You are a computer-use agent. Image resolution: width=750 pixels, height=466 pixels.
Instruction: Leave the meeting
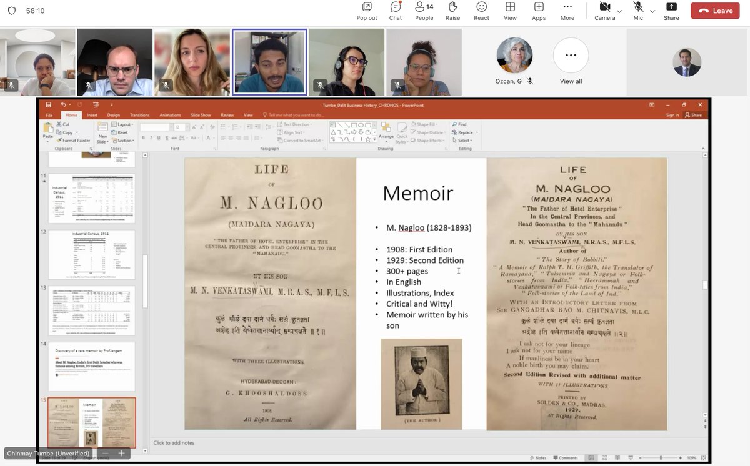coord(715,11)
